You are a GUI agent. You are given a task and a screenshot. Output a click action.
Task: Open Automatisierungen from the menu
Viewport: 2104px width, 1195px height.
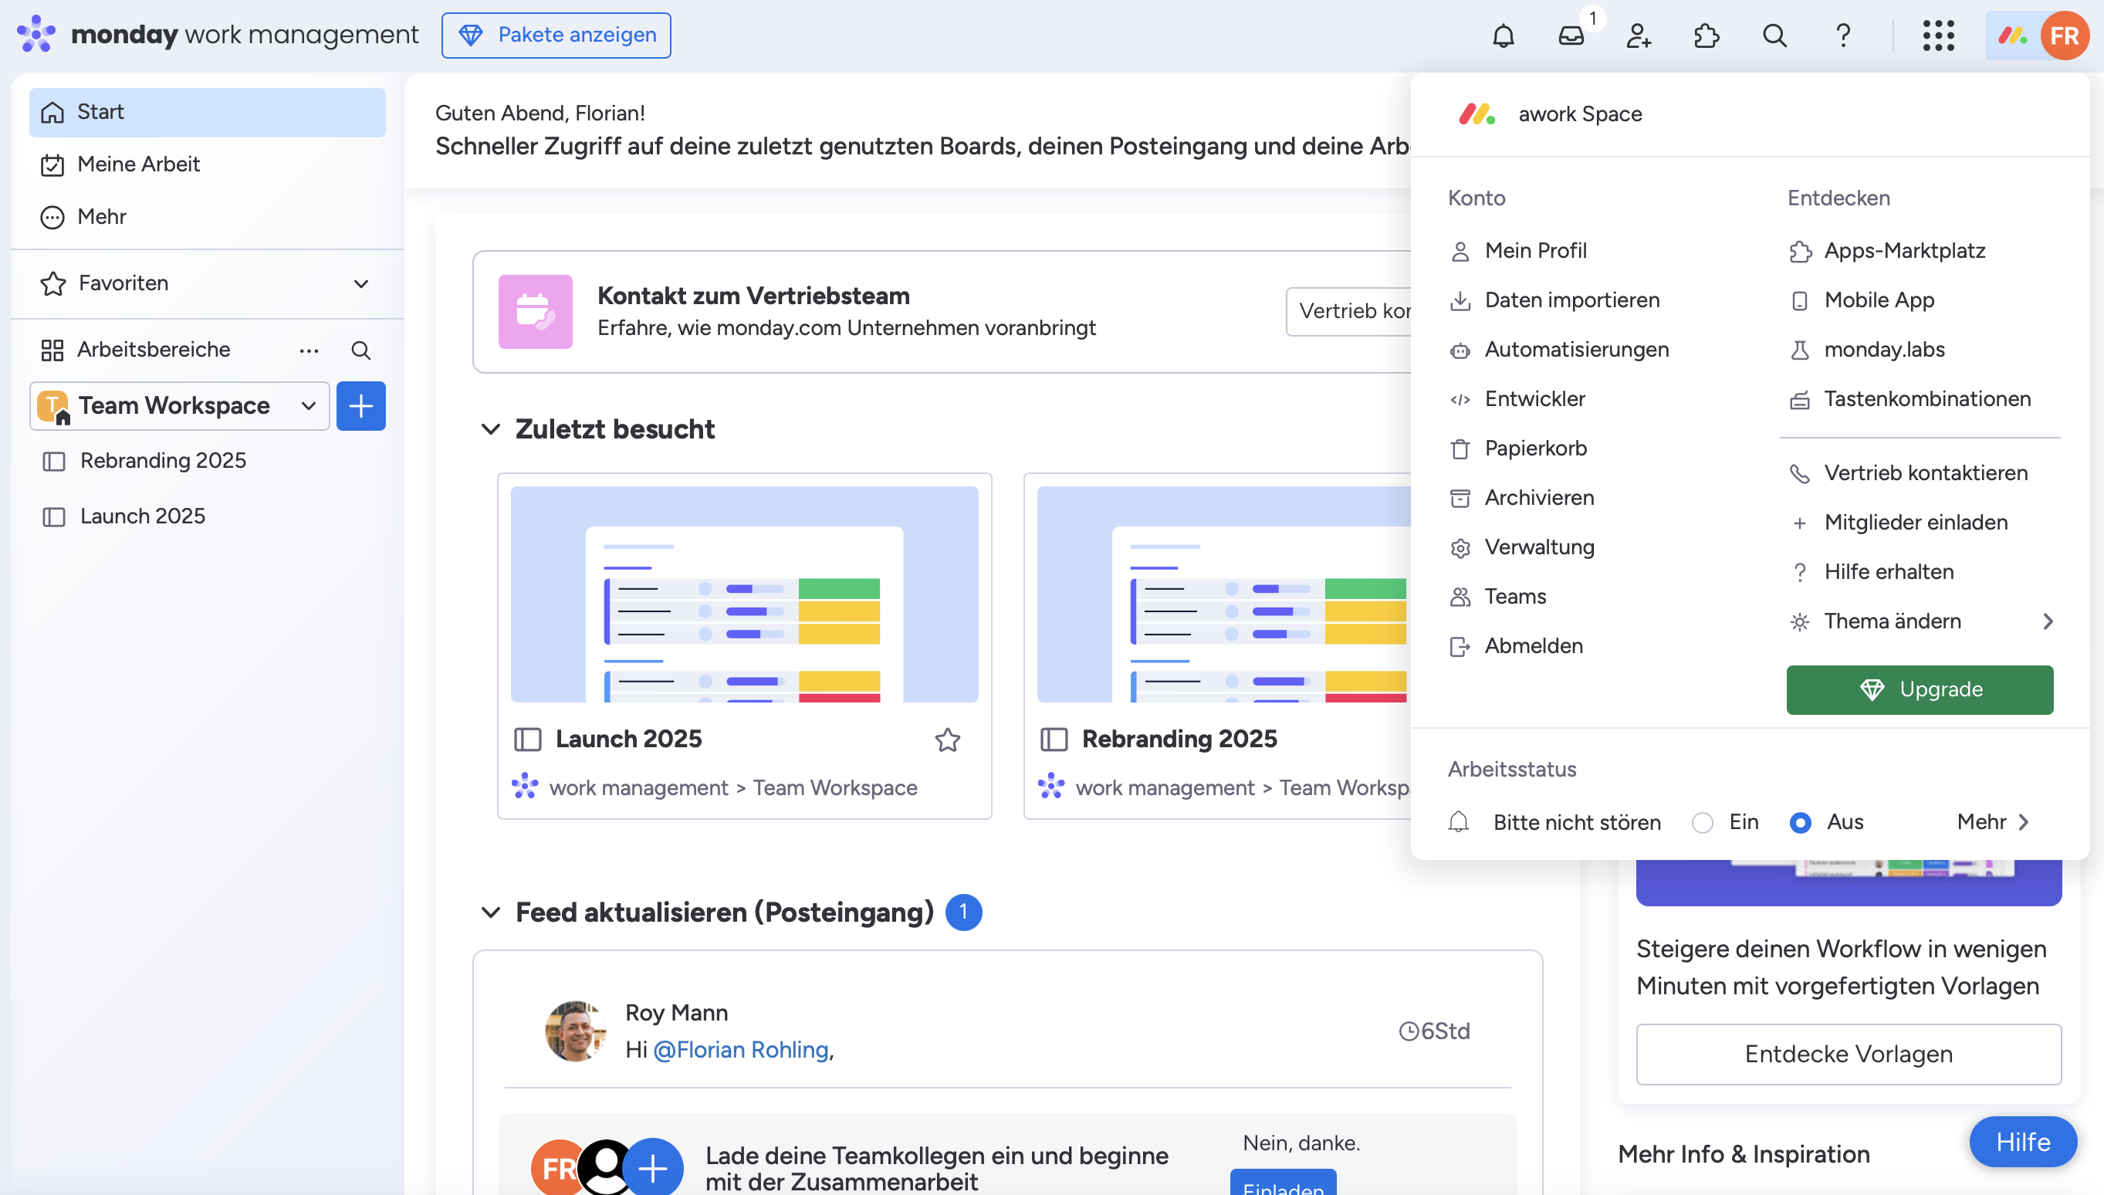coord(1560,350)
